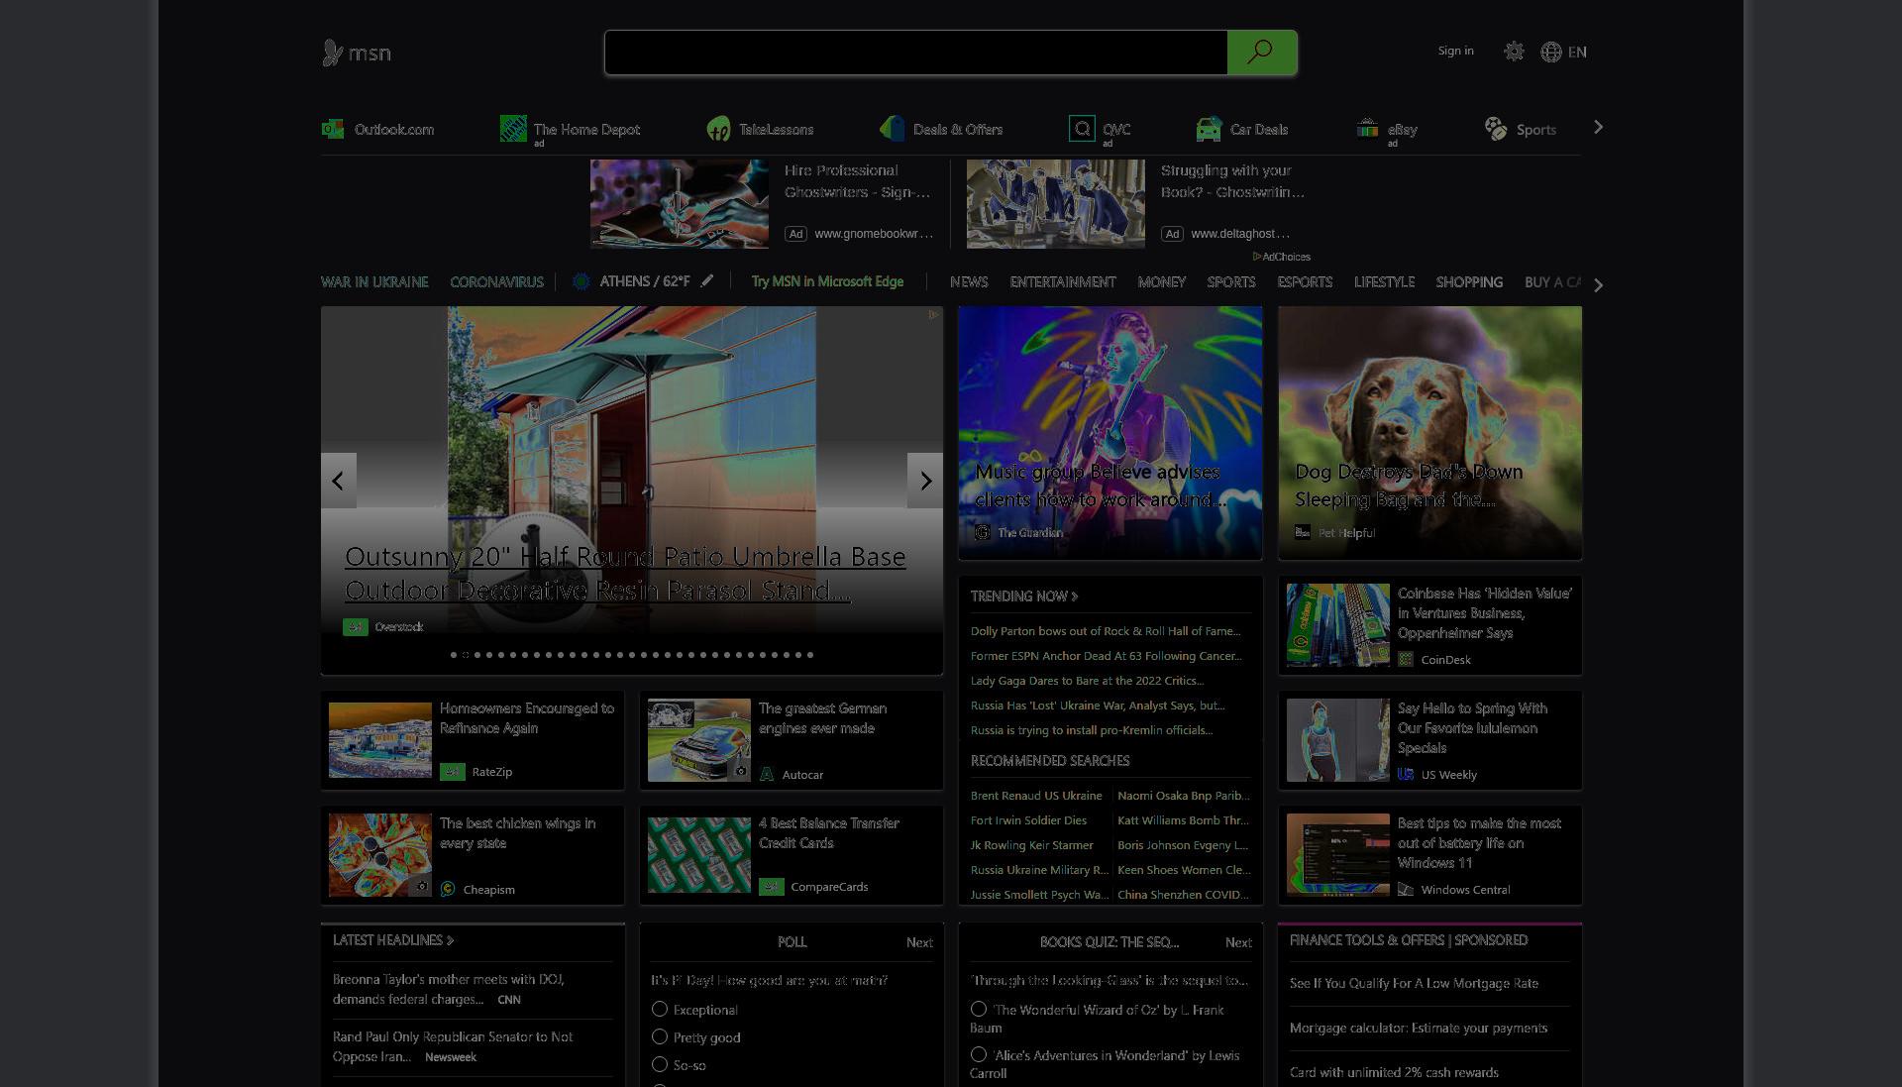This screenshot has width=1902, height=1087.
Task: Open the dog sleeping bag story thumbnail
Action: point(1429,433)
